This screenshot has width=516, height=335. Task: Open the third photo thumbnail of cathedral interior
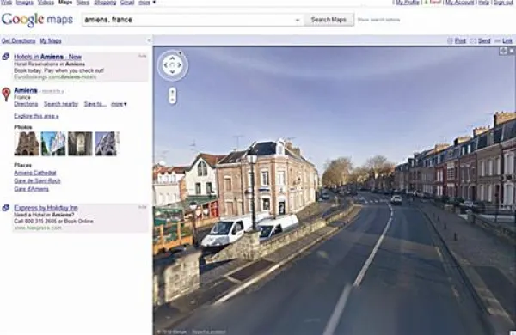[80, 143]
